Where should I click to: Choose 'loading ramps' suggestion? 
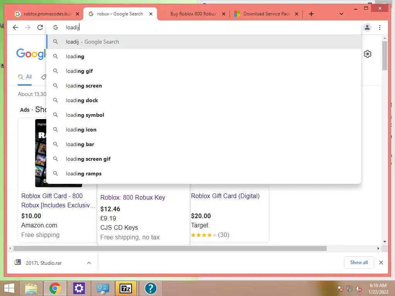(x=204, y=173)
